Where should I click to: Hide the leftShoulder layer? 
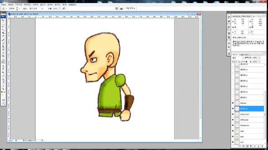(x=233, y=120)
